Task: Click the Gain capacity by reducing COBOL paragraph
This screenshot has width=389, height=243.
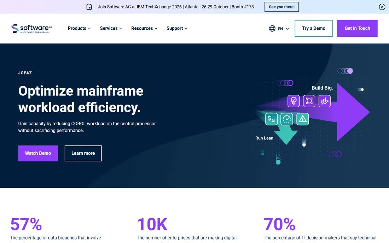Action: click(87, 127)
